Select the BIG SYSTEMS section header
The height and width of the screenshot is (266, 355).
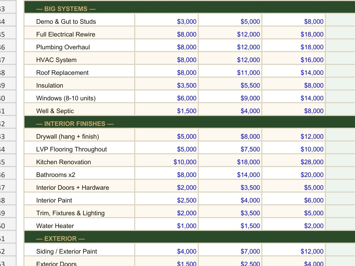point(190,7)
